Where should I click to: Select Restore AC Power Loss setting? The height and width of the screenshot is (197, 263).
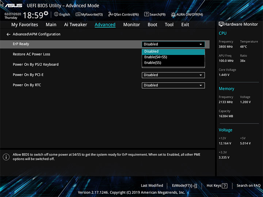[x=31, y=54]
